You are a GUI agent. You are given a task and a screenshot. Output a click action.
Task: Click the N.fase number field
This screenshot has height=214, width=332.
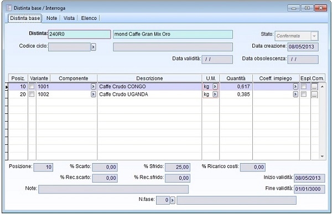pos(163,200)
